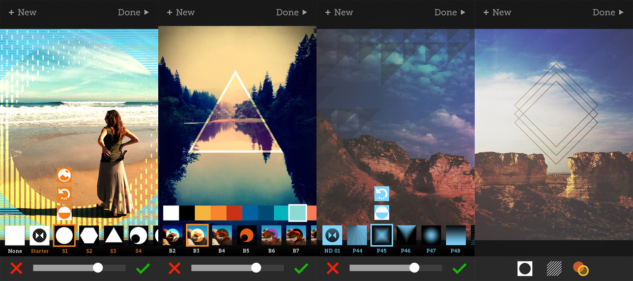Viewport: 633px width, 281px height.
Task: Tap the blue rotate arrow icon
Action: (382, 194)
